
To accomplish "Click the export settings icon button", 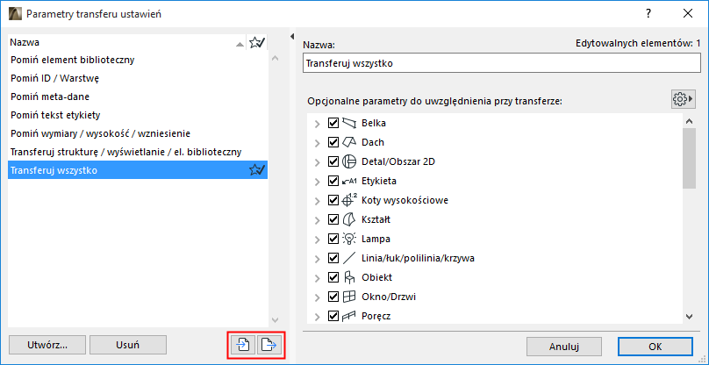I will (x=269, y=345).
